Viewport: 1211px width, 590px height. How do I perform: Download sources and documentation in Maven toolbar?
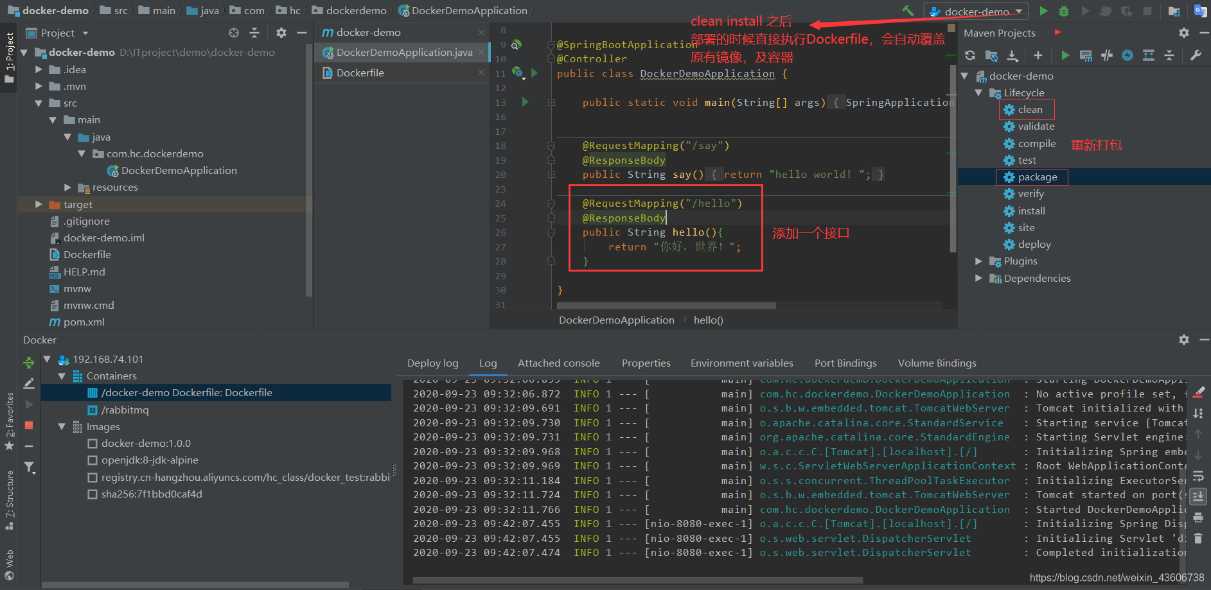(1012, 56)
